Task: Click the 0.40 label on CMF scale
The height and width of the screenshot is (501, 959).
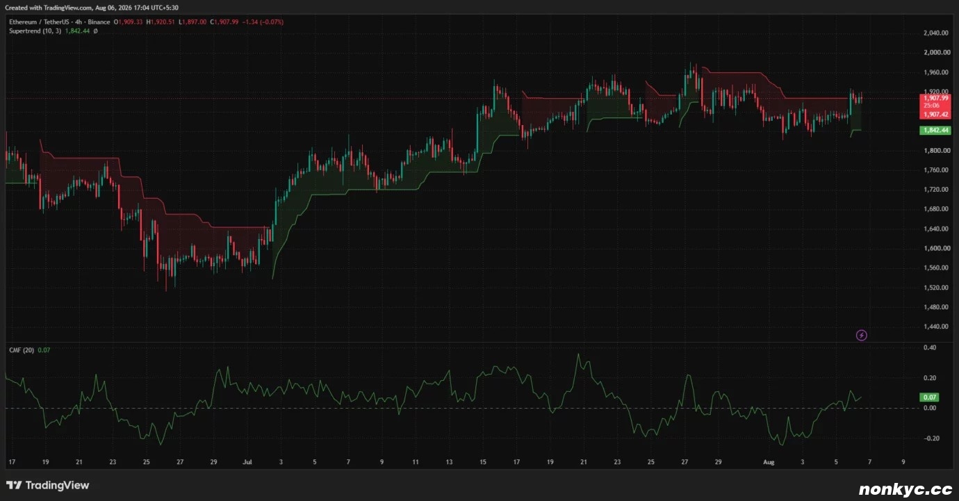Action: (x=930, y=347)
